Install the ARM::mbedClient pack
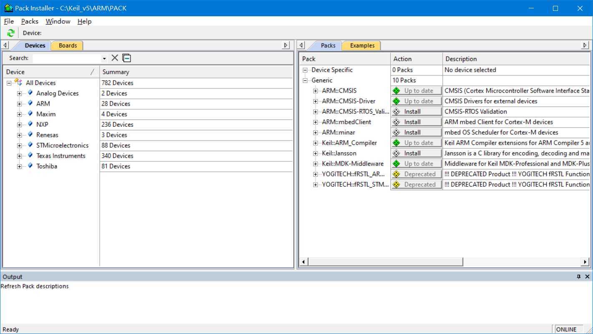This screenshot has height=334, width=593. click(417, 122)
